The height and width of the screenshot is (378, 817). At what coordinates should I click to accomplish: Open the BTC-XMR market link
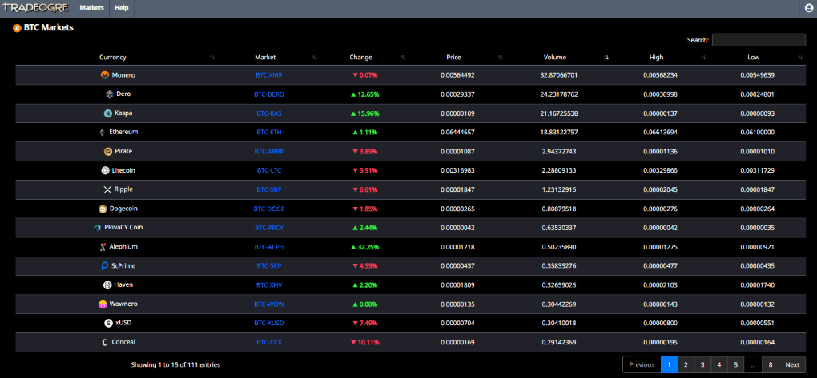269,75
